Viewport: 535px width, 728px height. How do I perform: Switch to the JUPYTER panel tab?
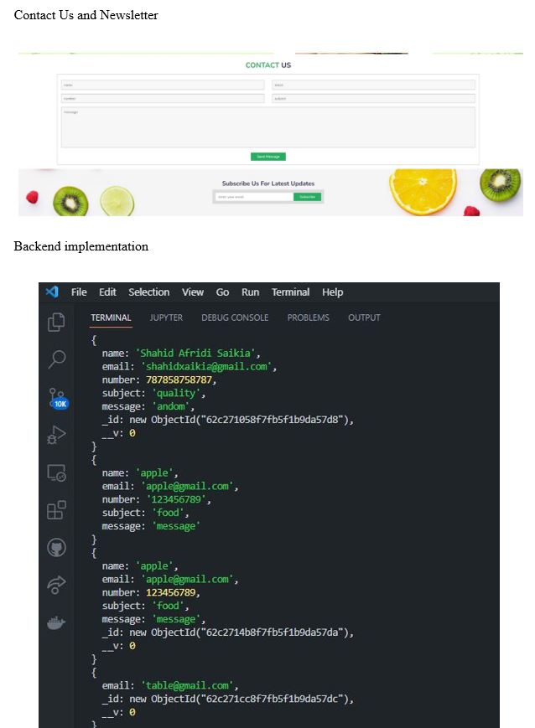(x=166, y=318)
